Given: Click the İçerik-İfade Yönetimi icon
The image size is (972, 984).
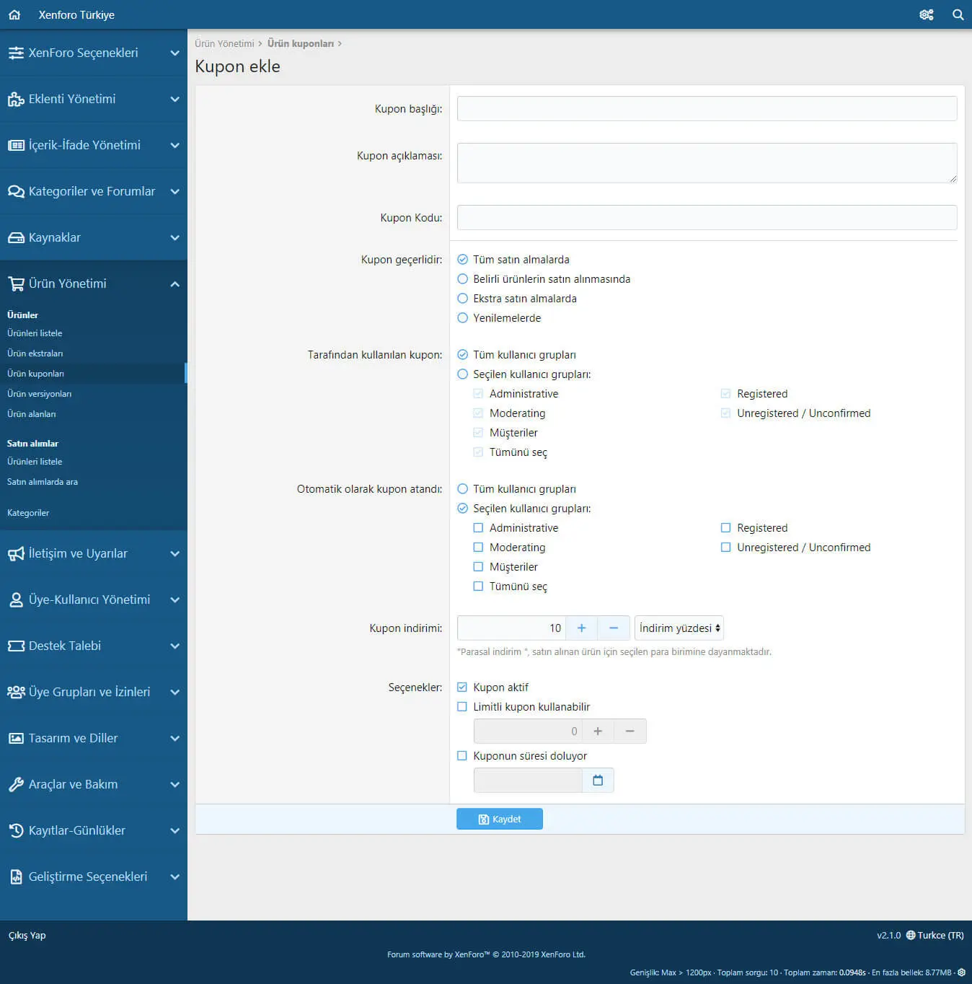Looking at the screenshot, I should coord(16,145).
